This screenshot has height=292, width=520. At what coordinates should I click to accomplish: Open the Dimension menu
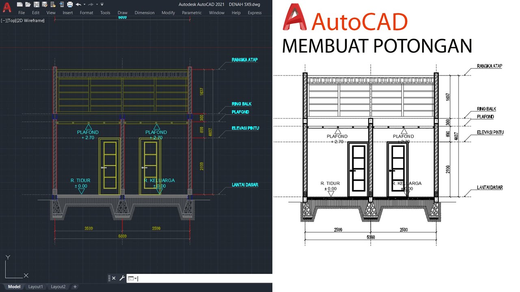(x=145, y=13)
